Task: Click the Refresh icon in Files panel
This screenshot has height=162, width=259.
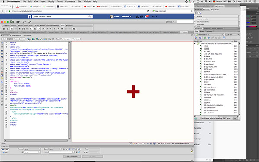Action: (x=200, y=38)
